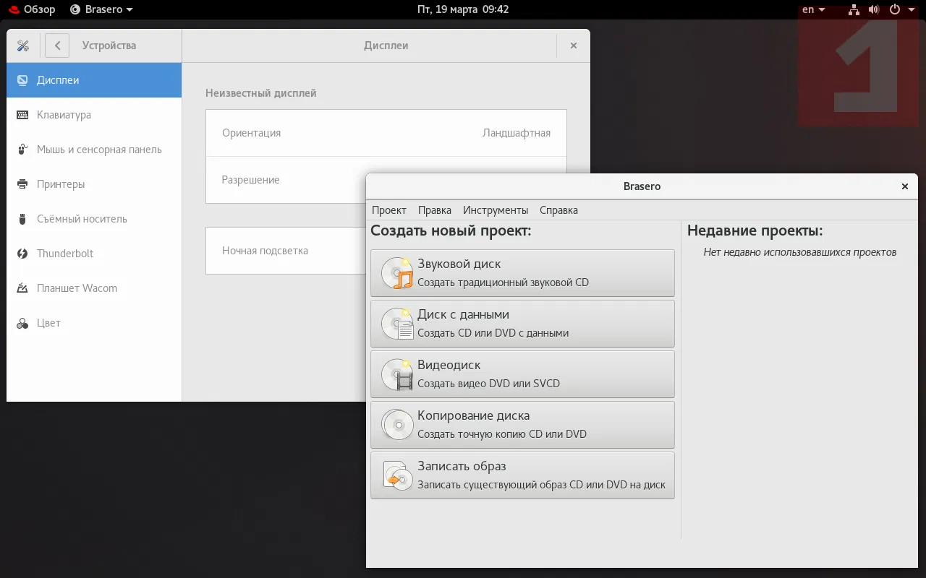Close the Settings Displays window
Image resolution: width=926 pixels, height=578 pixels.
pos(574,46)
